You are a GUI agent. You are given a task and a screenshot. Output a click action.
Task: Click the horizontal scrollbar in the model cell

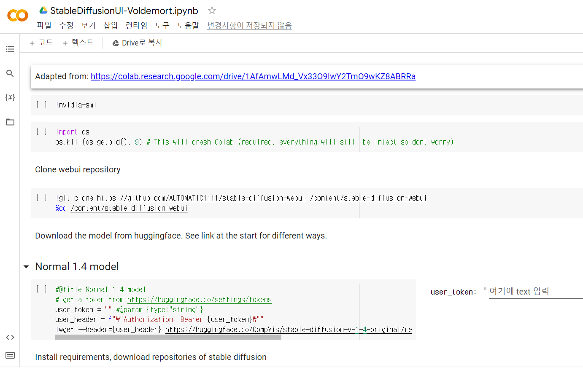pyautogui.click(x=168, y=337)
